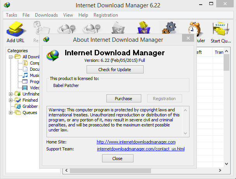Image resolution: width=236 pixels, height=179 pixels.
Task: Open the File menu
Action: pos(26,15)
